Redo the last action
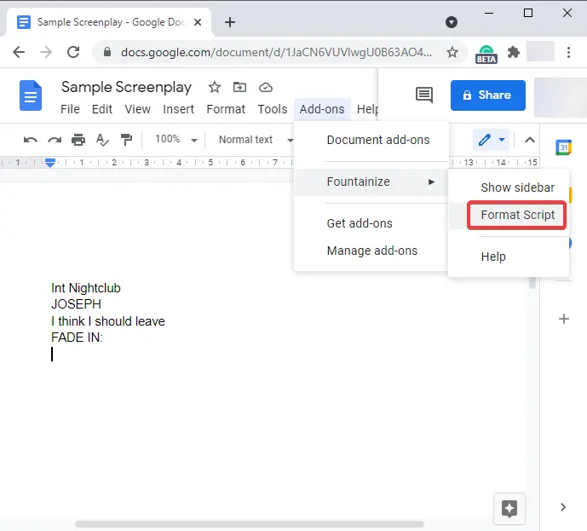The image size is (587, 531). 55,140
